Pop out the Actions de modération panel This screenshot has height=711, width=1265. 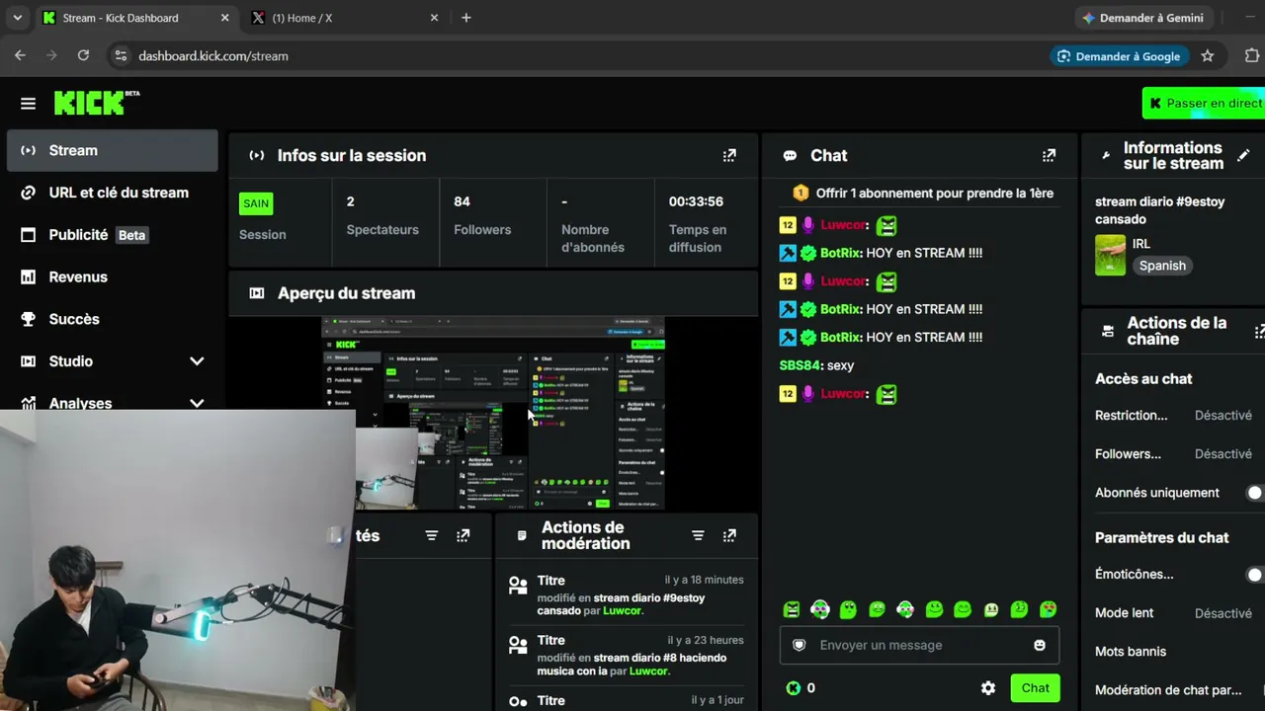click(729, 535)
